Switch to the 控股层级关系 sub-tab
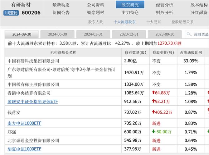Screen dimensions: 209x155 pyautogui.click(x=182, y=22)
